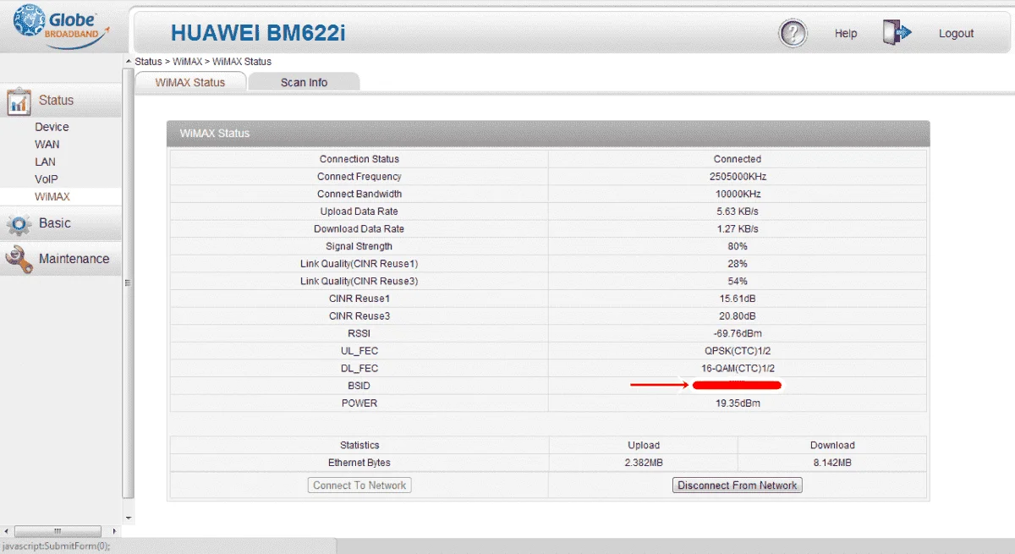
Task: Click the 15.61dB value
Action: pos(738,299)
